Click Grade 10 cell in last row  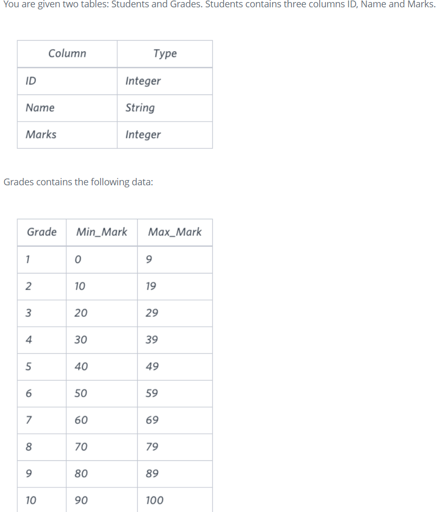(42, 500)
